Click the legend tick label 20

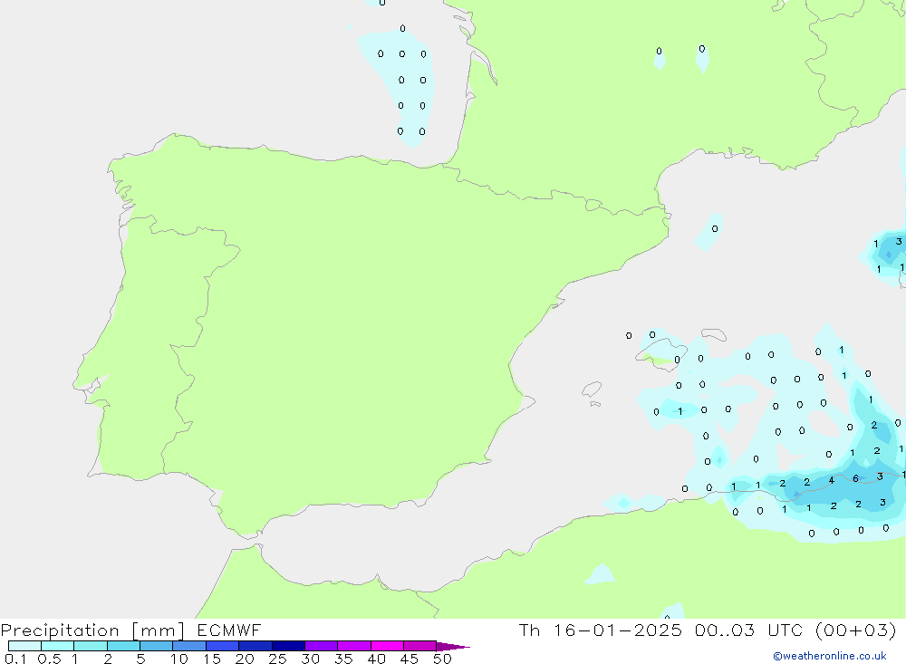[x=244, y=659]
